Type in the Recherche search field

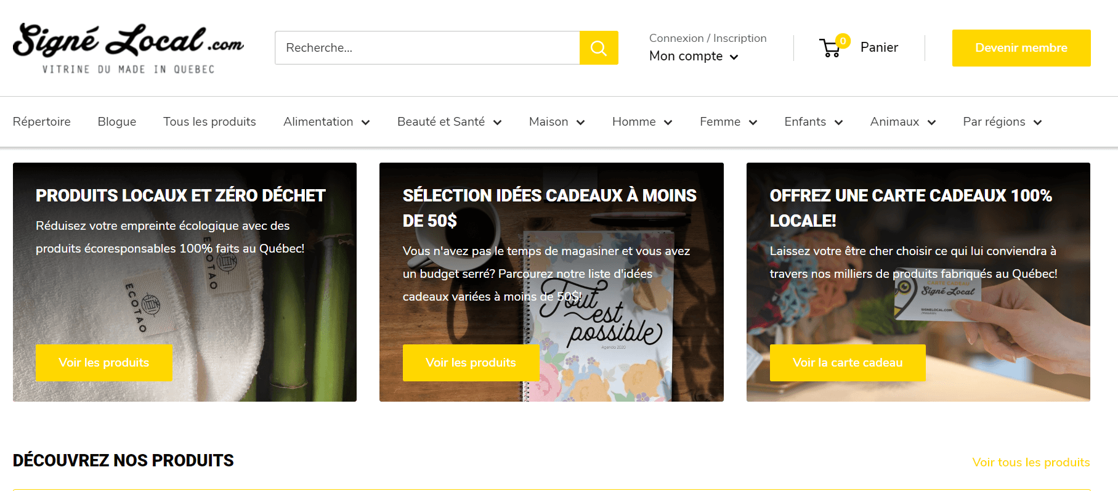pos(427,48)
